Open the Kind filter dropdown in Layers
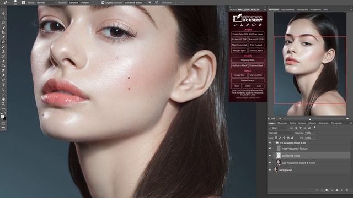This screenshot has height=198, width=353. 278,128
